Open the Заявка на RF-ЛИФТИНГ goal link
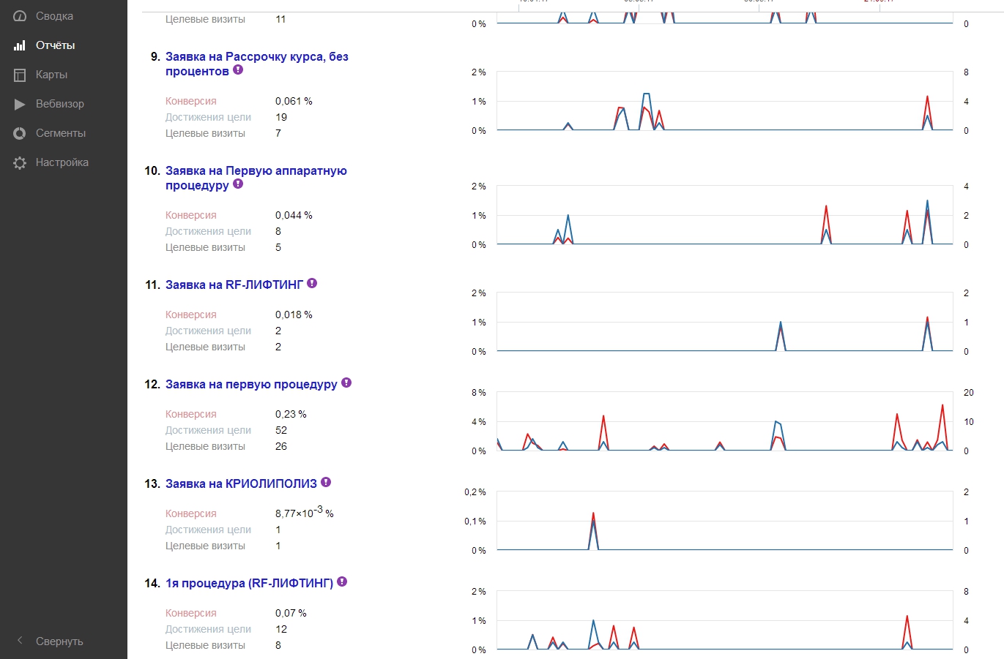This screenshot has height=659, width=1004. point(234,285)
